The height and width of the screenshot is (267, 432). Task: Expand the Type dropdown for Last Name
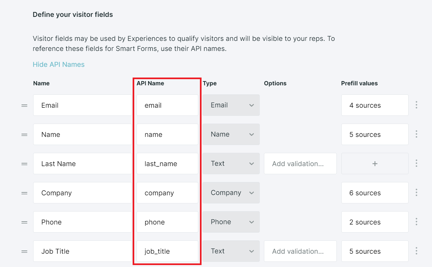pos(231,164)
